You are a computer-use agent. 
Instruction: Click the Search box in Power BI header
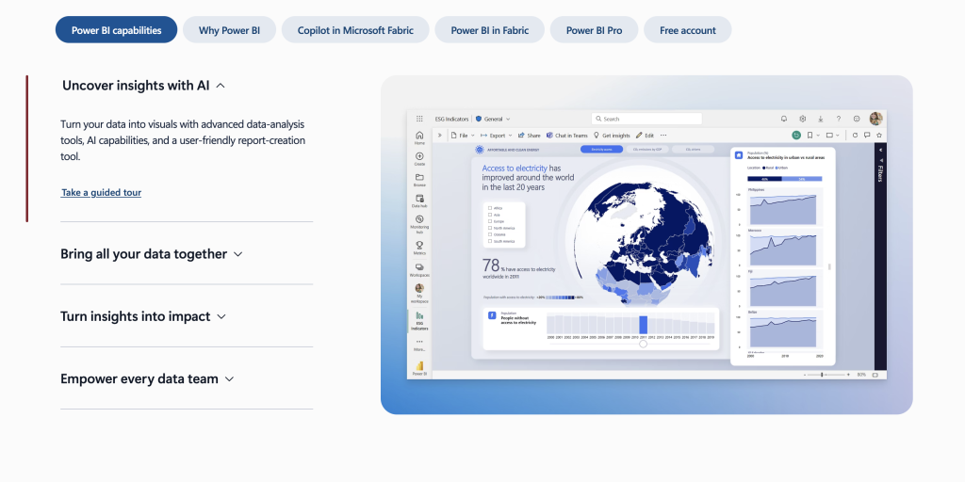point(646,119)
